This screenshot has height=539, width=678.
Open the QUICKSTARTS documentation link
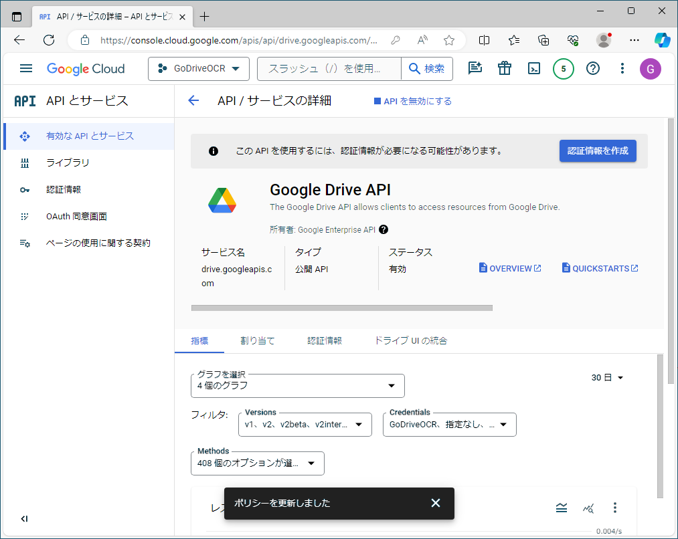pyautogui.click(x=600, y=268)
